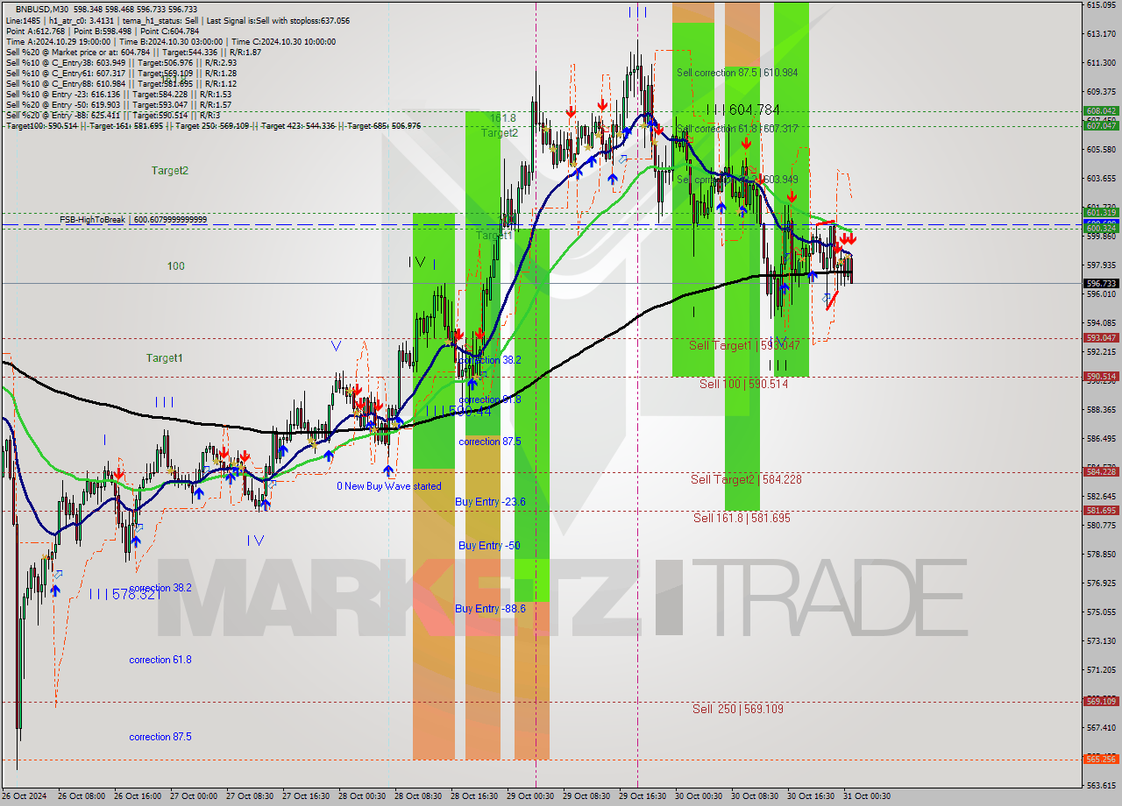Click the red price axis tag 581.695
This screenshot has height=806, width=1122.
click(1102, 510)
